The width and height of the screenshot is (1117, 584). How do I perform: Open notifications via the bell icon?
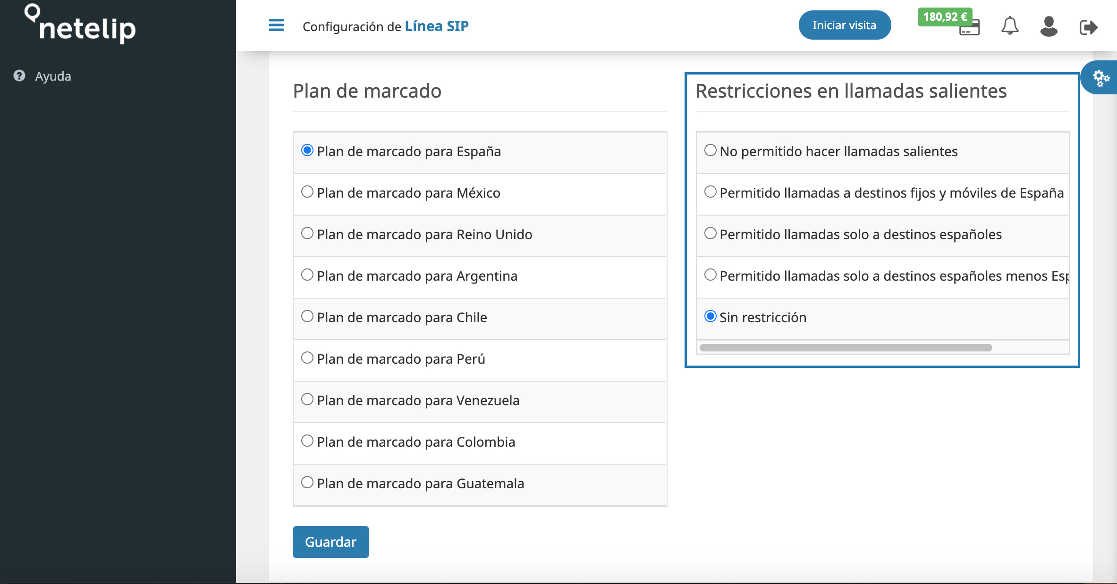1010,26
